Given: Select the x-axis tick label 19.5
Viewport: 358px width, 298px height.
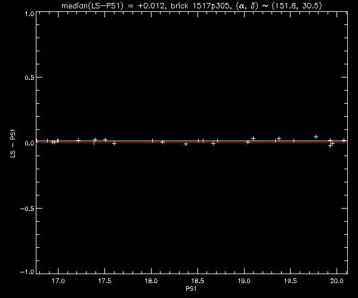Looking at the screenshot, I should coord(291,281).
